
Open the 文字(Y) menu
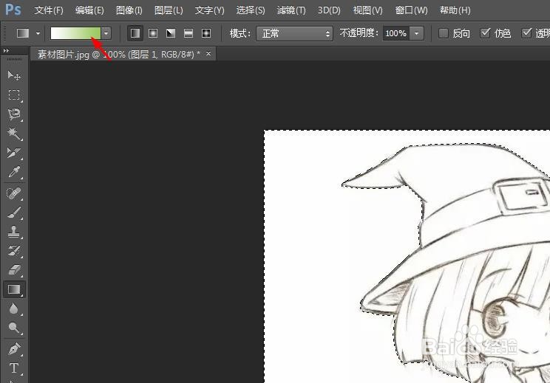point(209,10)
